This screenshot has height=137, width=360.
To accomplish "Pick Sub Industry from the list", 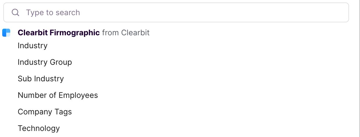I will coord(41,79).
